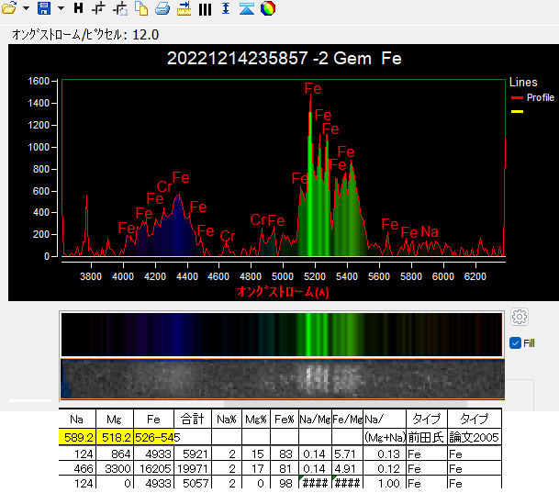Click the bold H toolbar icon
The image size is (559, 493).
click(x=78, y=8)
